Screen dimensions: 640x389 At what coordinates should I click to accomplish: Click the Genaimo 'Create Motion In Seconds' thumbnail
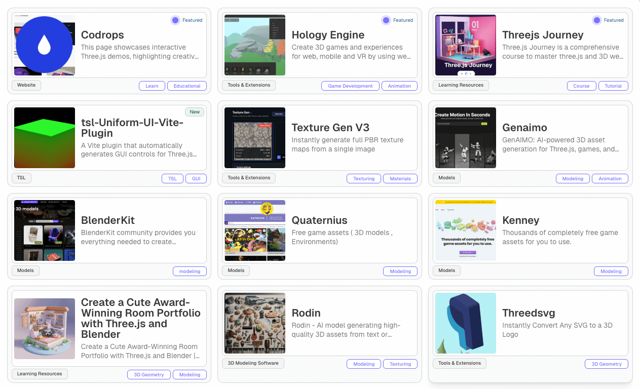pyautogui.click(x=465, y=137)
